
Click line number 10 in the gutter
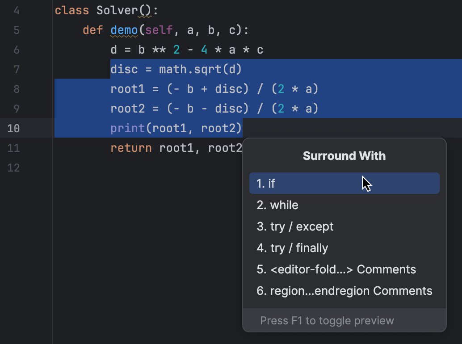(x=14, y=128)
